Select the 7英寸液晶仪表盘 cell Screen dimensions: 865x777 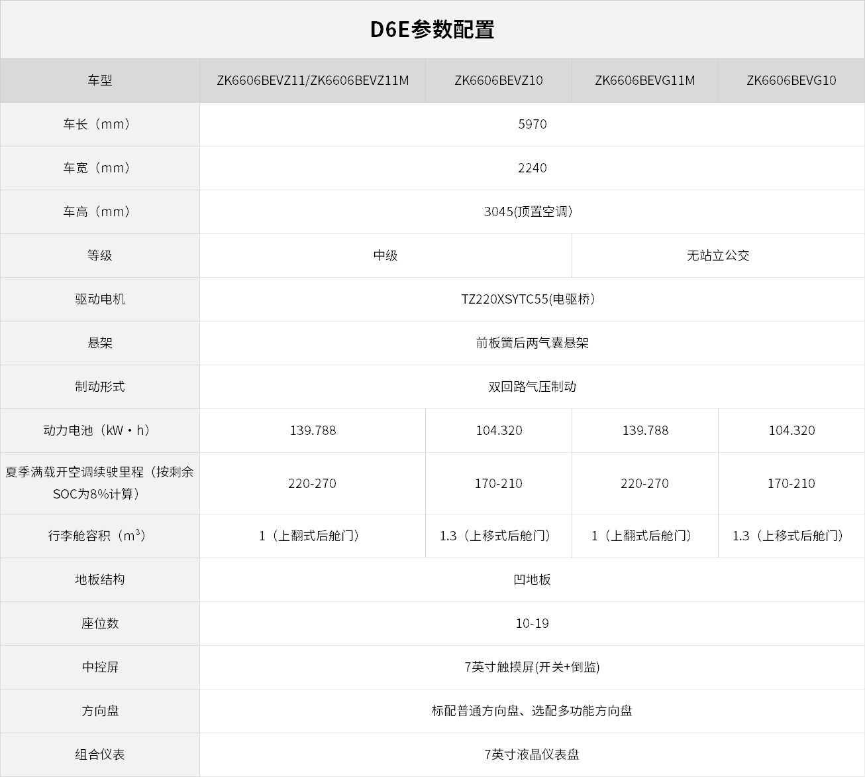click(x=532, y=754)
